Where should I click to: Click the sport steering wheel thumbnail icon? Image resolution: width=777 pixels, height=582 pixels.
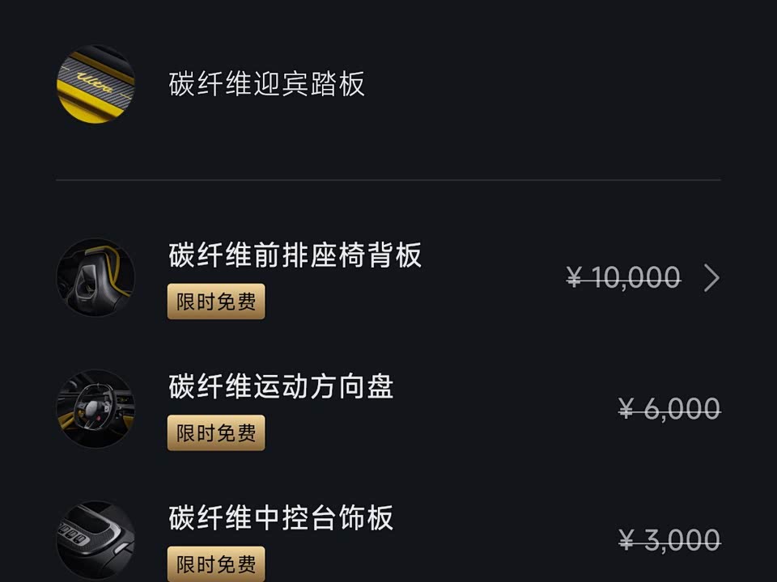click(x=96, y=408)
